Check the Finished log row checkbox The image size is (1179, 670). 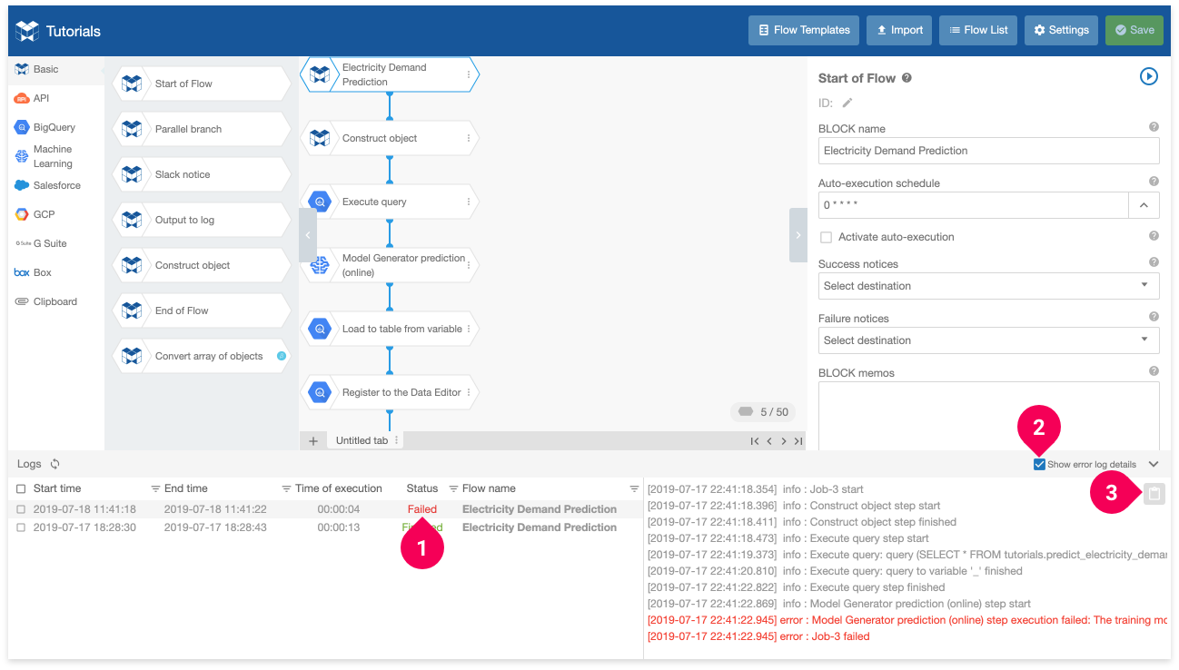pos(22,527)
